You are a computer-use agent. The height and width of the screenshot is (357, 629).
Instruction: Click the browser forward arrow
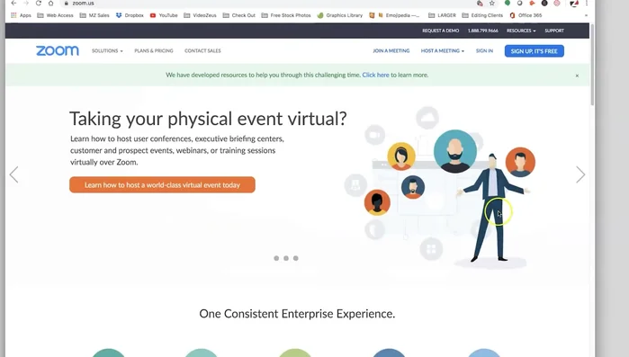pos(26,4)
